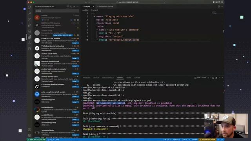Screen dimensions: 251x141
Task: Clear extensions search results icon
Action: (x=75, y=7)
